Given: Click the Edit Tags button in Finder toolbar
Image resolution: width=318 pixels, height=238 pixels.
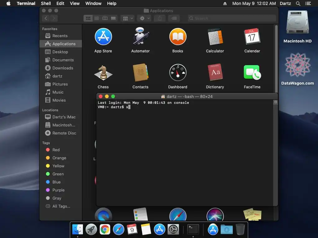Looking at the screenshot, I should pyautogui.click(x=174, y=18).
